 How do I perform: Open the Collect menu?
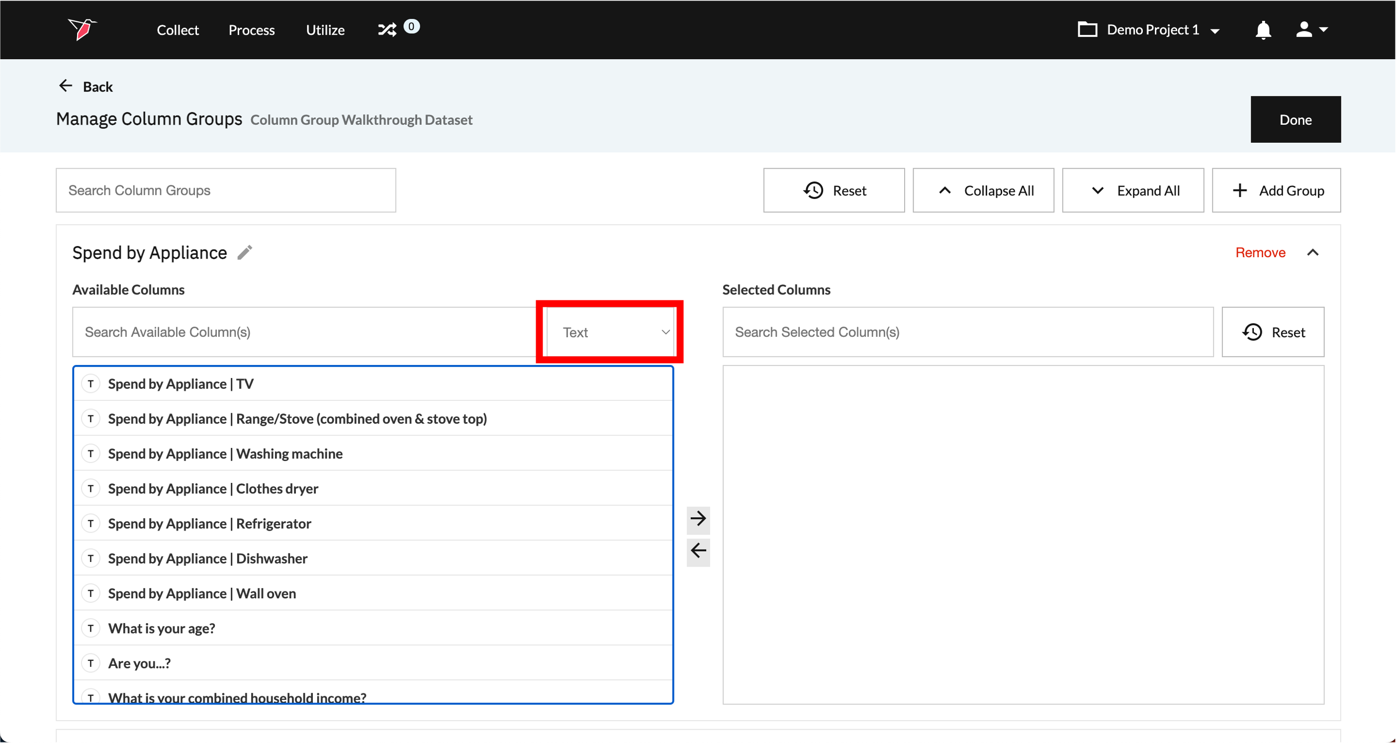click(x=178, y=30)
